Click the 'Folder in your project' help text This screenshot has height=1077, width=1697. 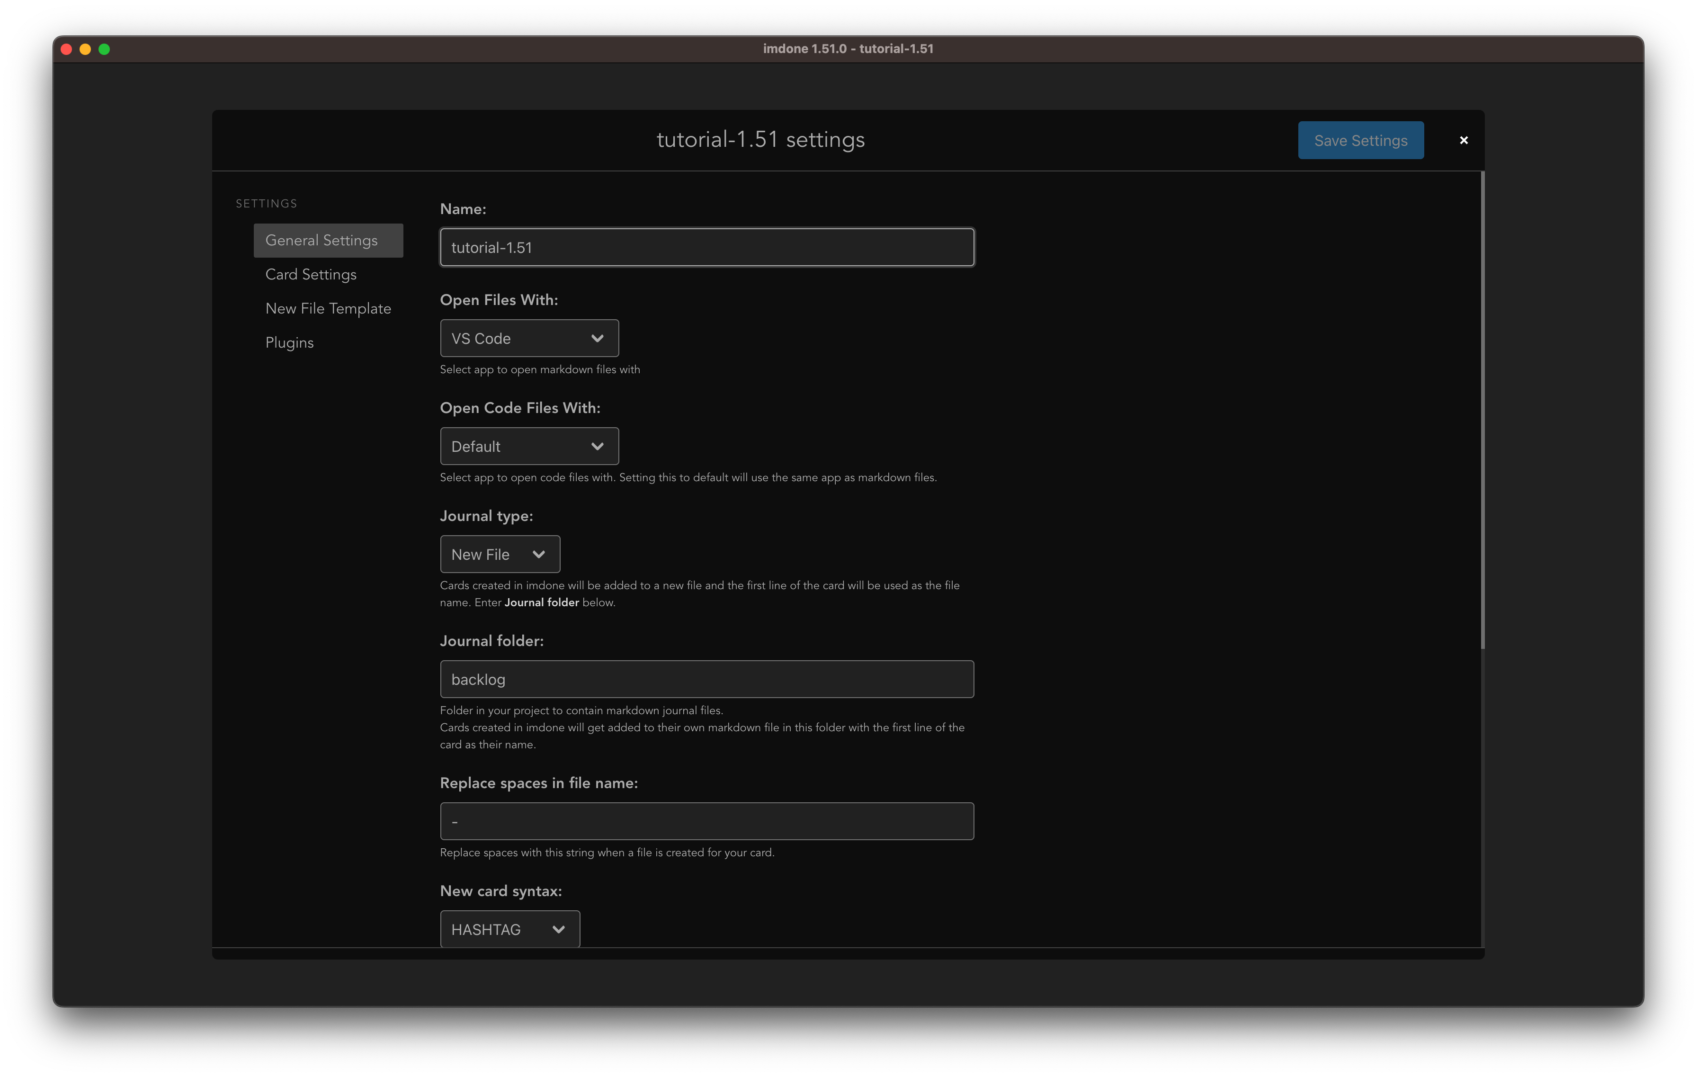[581, 710]
